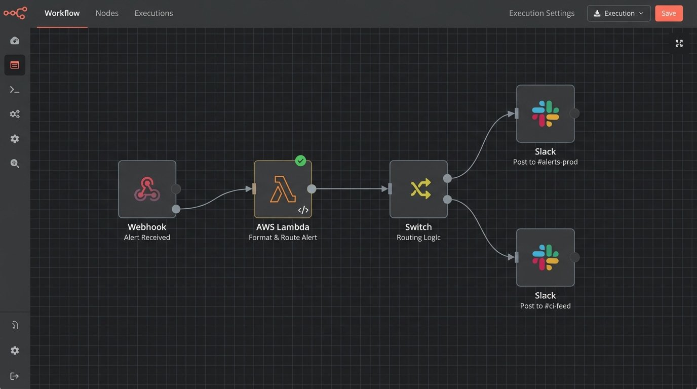
Task: Open Execution Settings
Action: [541, 13]
